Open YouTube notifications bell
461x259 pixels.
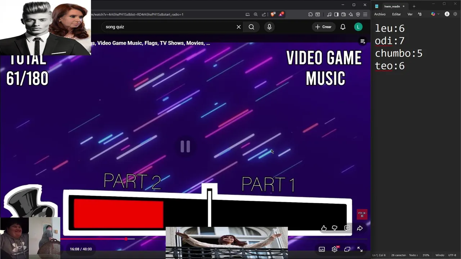(x=343, y=27)
